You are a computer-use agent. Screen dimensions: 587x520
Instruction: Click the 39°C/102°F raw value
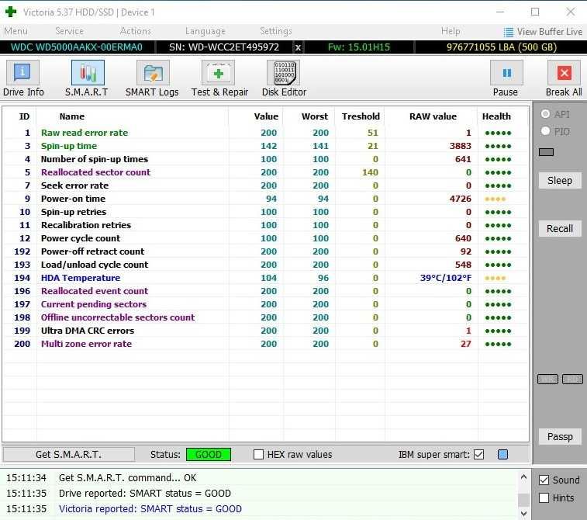coord(446,278)
